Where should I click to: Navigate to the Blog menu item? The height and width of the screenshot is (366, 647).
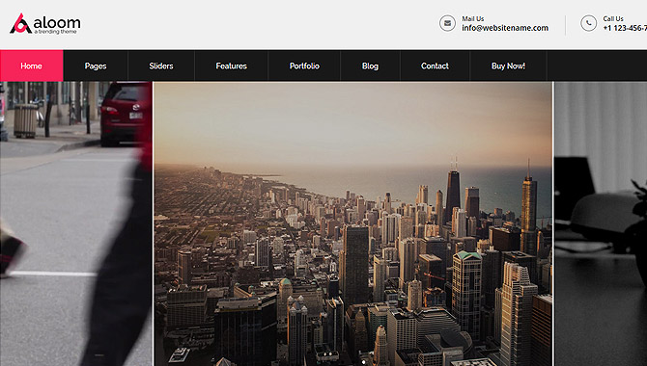(370, 65)
